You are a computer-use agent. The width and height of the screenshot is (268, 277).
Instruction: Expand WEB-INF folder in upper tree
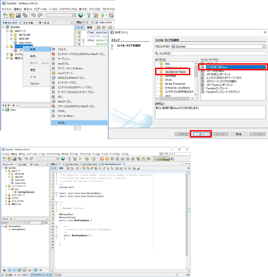pos(11,39)
